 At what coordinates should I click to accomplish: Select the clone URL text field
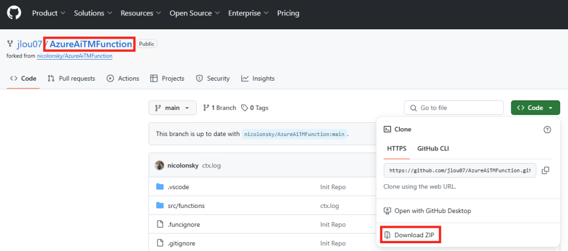(460, 170)
